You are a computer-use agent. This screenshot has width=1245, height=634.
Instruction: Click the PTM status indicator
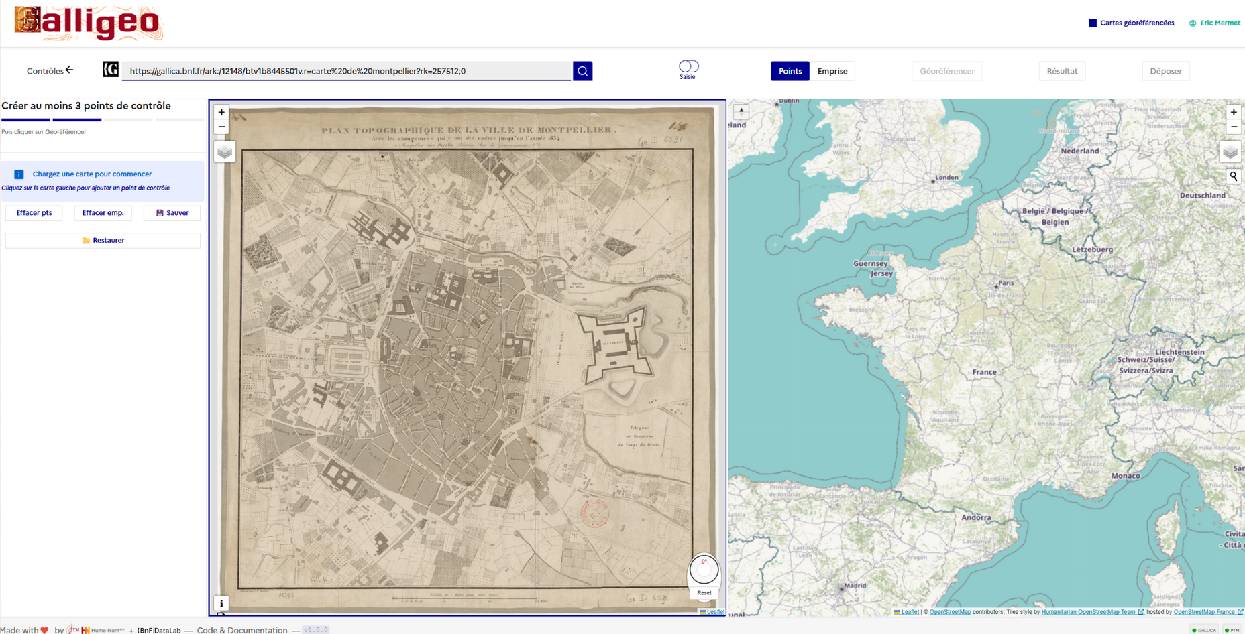pyautogui.click(x=1232, y=630)
